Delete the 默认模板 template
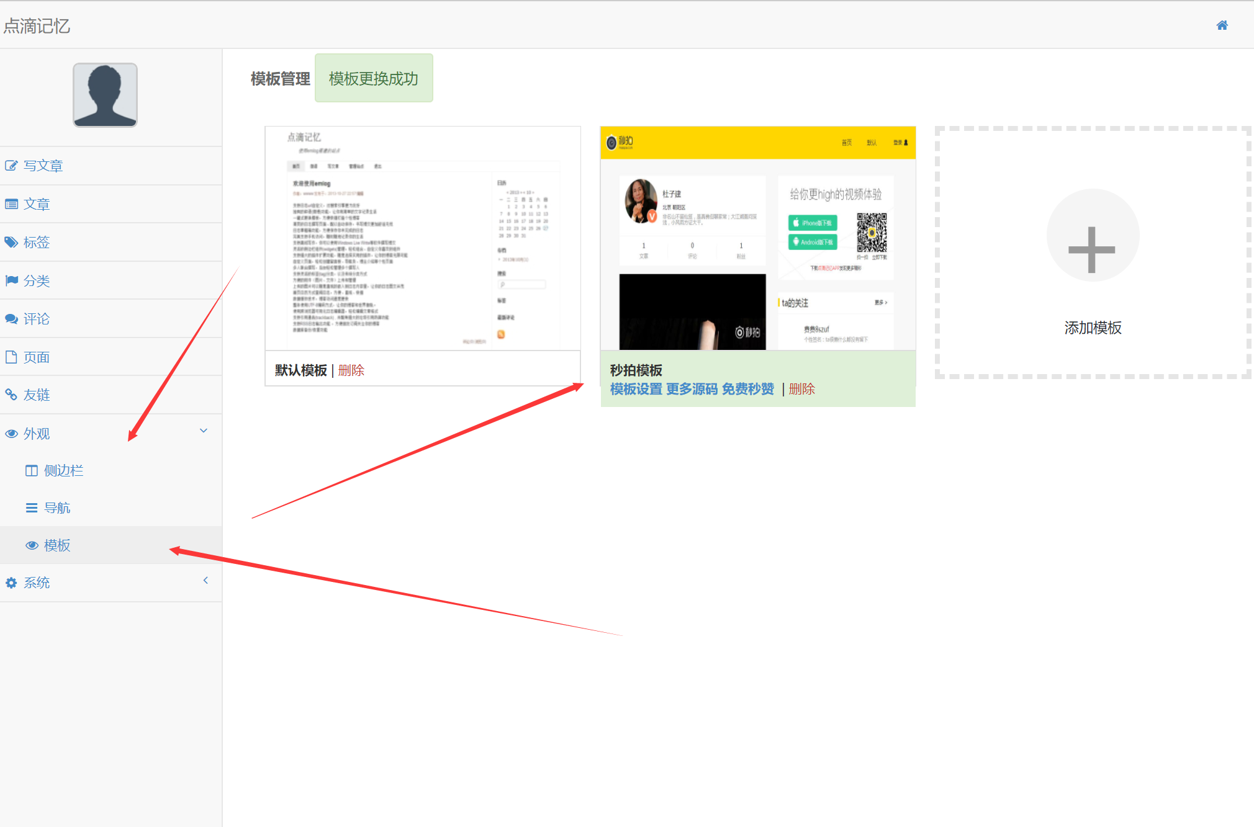The height and width of the screenshot is (827, 1254). pyautogui.click(x=351, y=370)
